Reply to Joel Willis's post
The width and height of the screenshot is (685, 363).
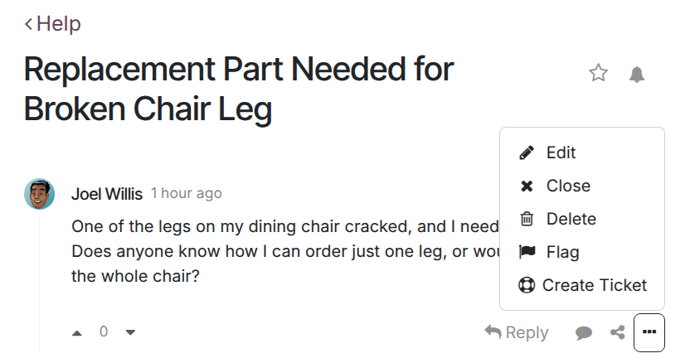coord(517,332)
